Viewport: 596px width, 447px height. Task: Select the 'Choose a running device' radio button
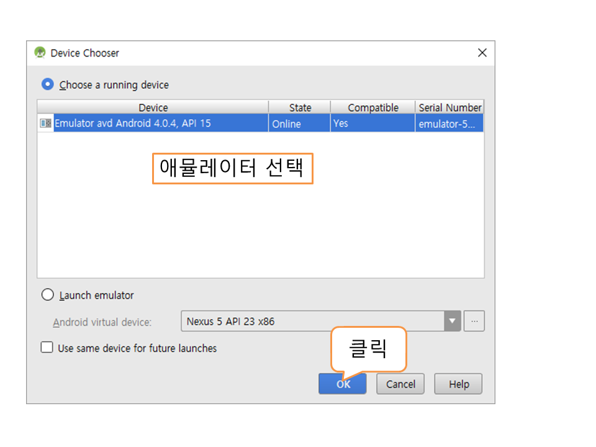(x=48, y=84)
